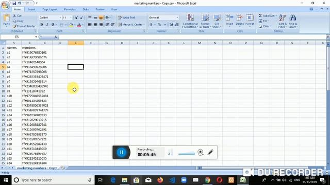
Task: Open the Page Layout tab
Action: pyautogui.click(x=50, y=9)
